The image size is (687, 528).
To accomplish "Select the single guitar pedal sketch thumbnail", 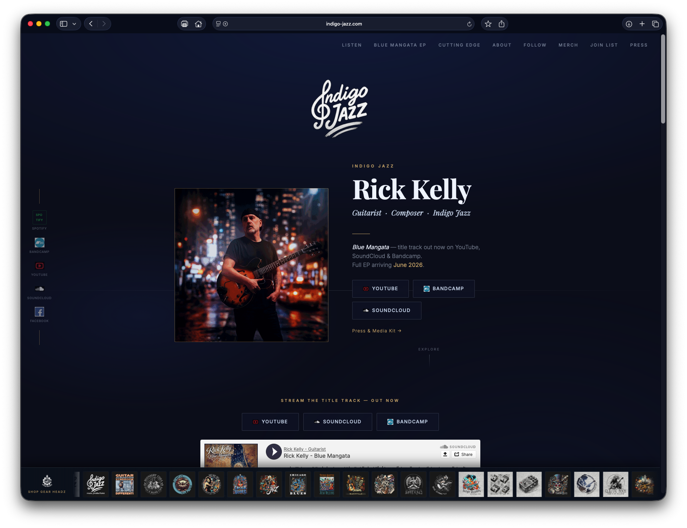I will (529, 484).
